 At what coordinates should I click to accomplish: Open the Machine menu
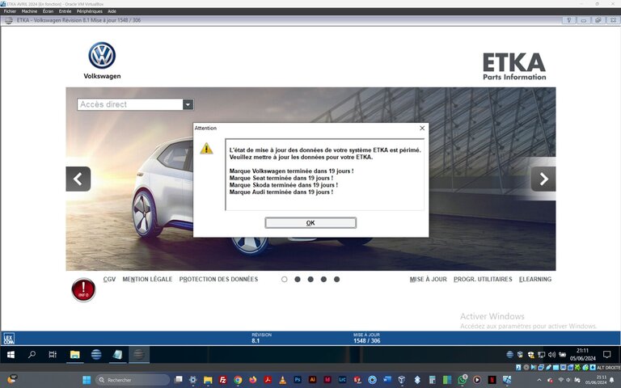(29, 11)
